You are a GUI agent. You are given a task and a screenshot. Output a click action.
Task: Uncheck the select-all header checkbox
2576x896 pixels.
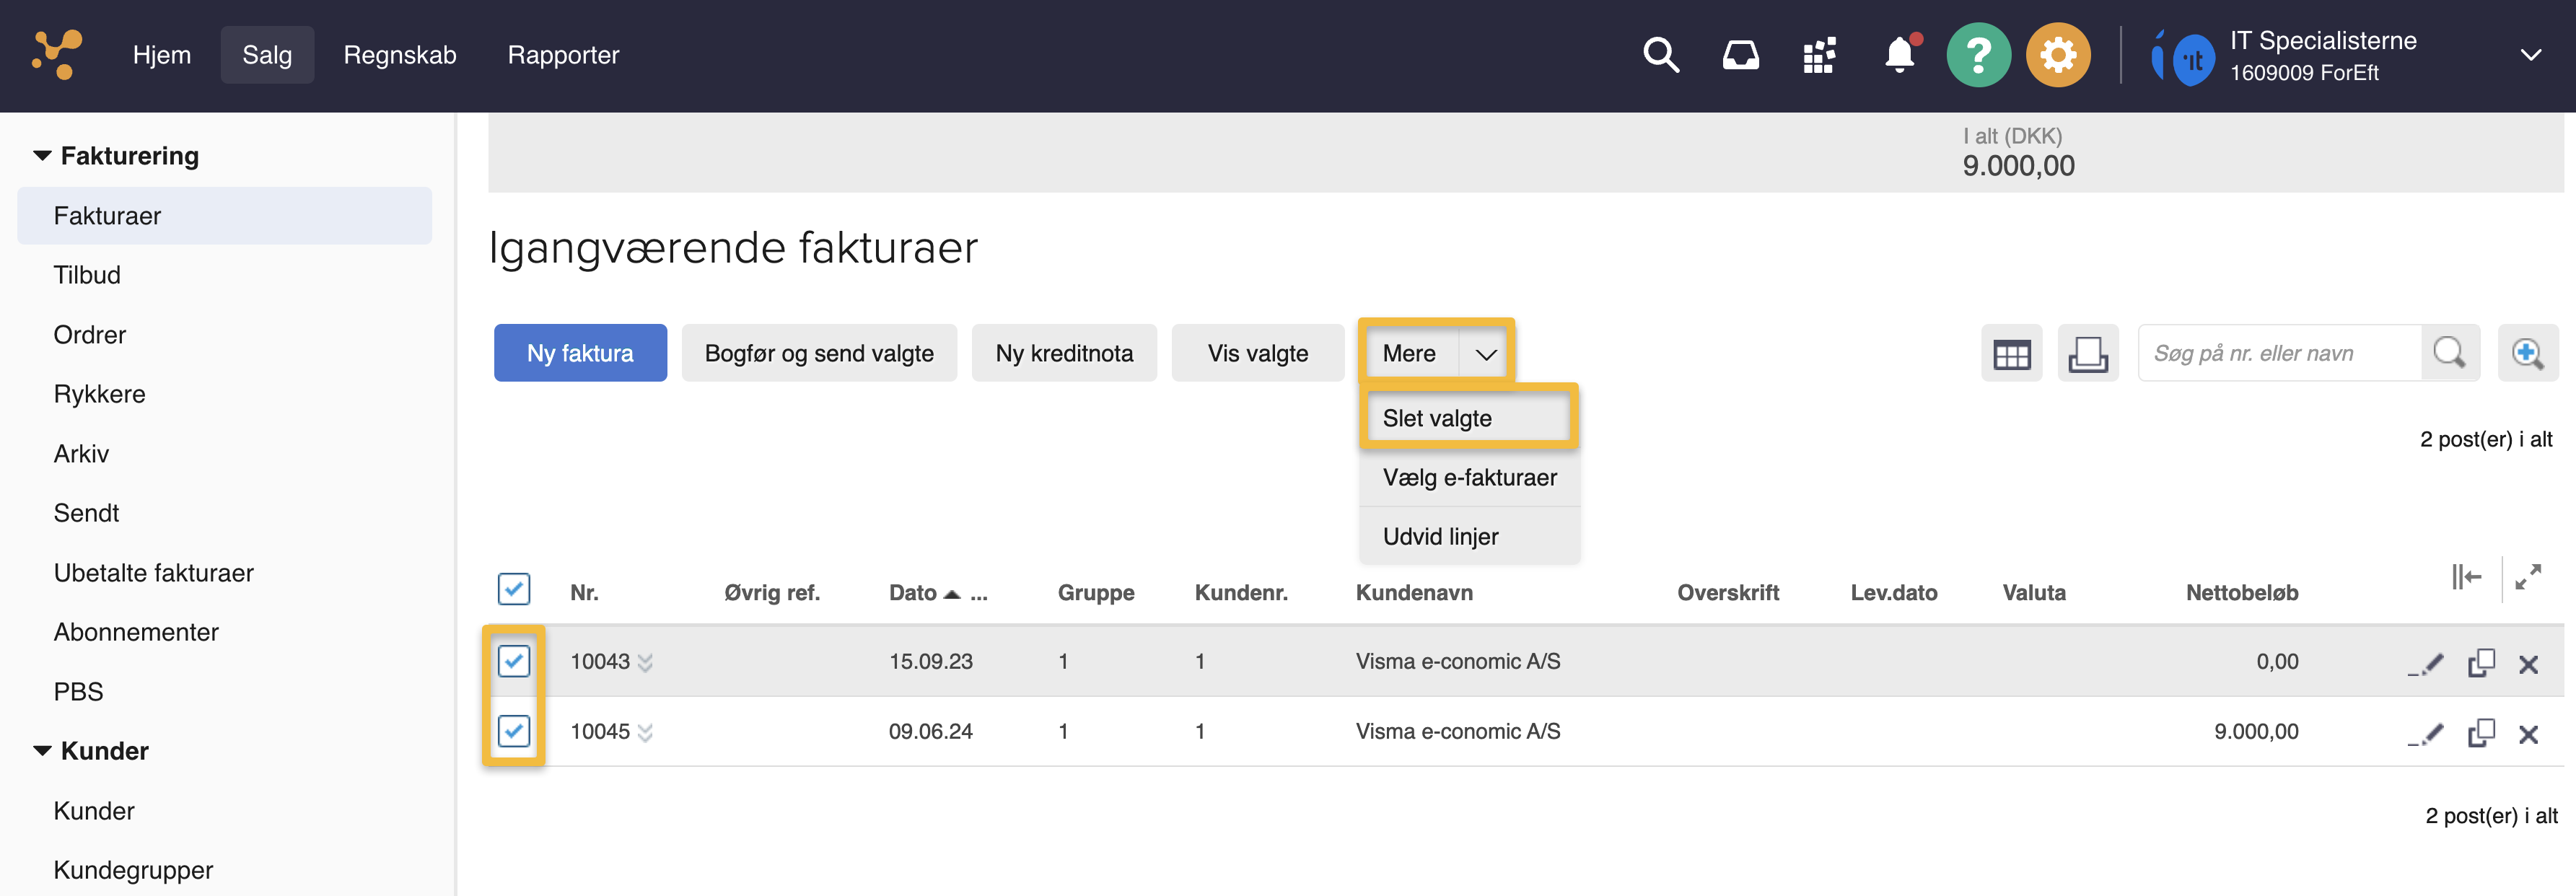(x=514, y=590)
